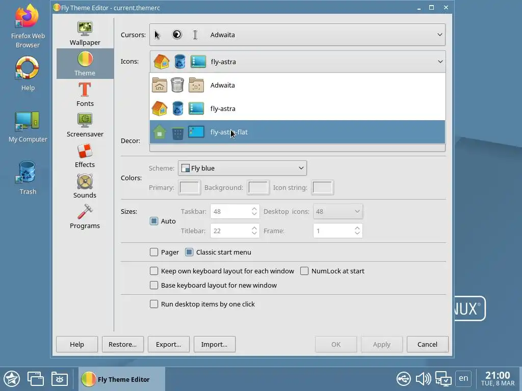The height and width of the screenshot is (391, 522).
Task: Click the OK button
Action: point(336,345)
